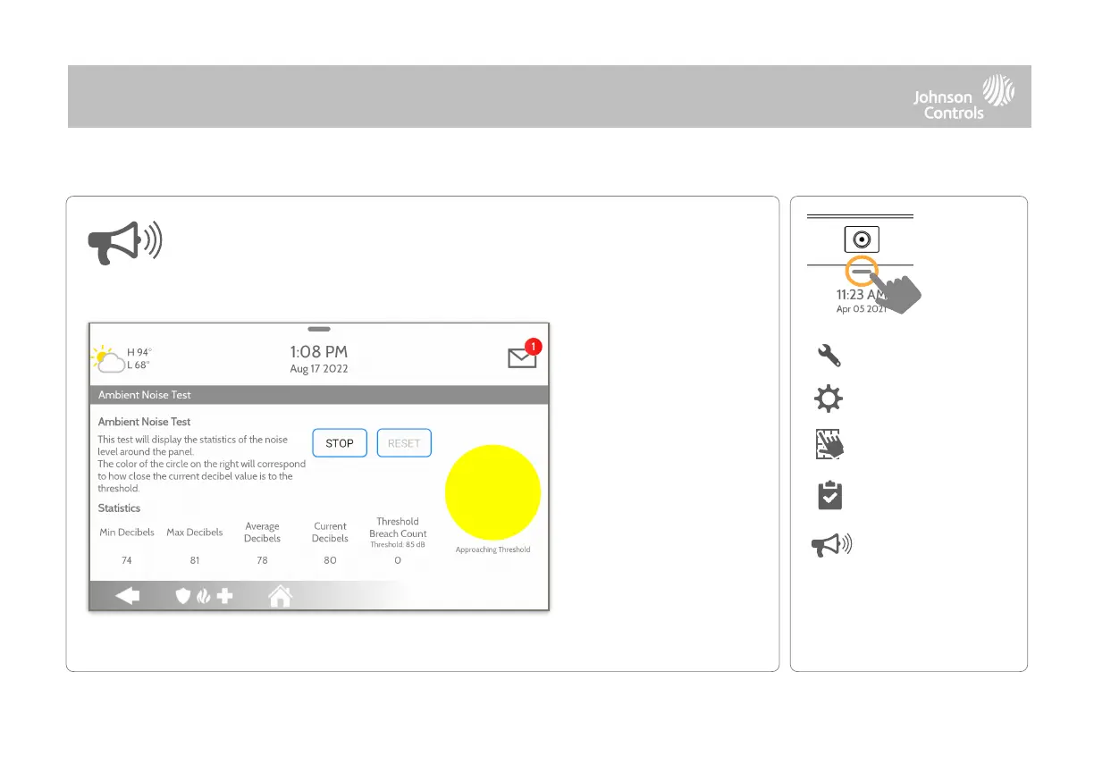
Task: Select the gear settings icon
Action: click(829, 399)
